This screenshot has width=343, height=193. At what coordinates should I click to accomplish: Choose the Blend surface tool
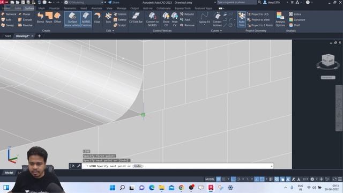tap(41, 18)
